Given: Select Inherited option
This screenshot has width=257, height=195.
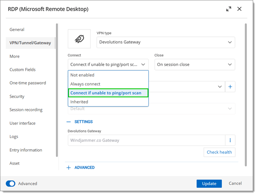Looking at the screenshot, I should pyautogui.click(x=108, y=102).
